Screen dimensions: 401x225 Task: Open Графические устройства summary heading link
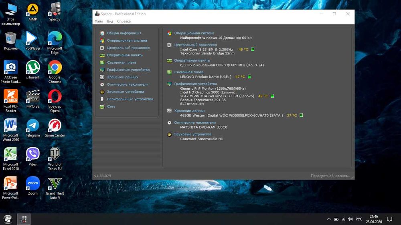(x=195, y=84)
